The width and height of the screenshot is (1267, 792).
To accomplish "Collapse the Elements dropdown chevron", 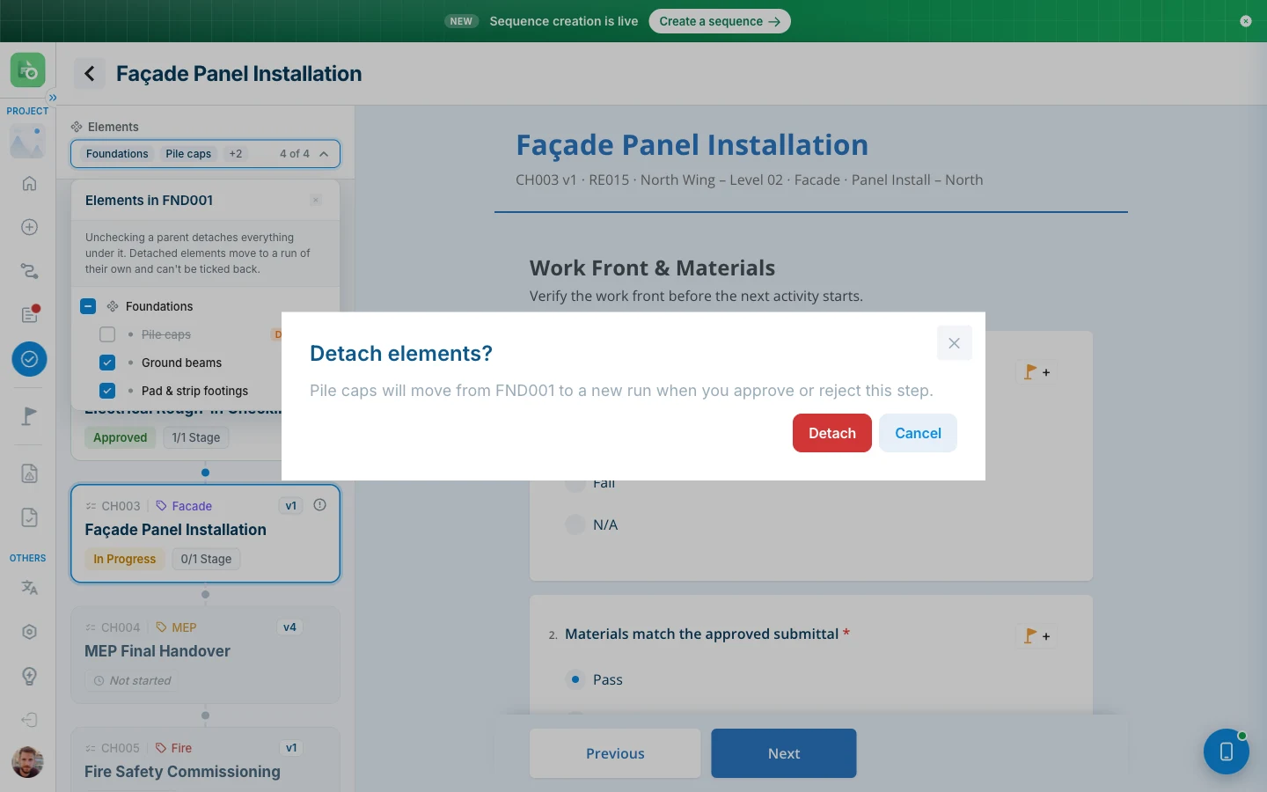I will tap(324, 154).
